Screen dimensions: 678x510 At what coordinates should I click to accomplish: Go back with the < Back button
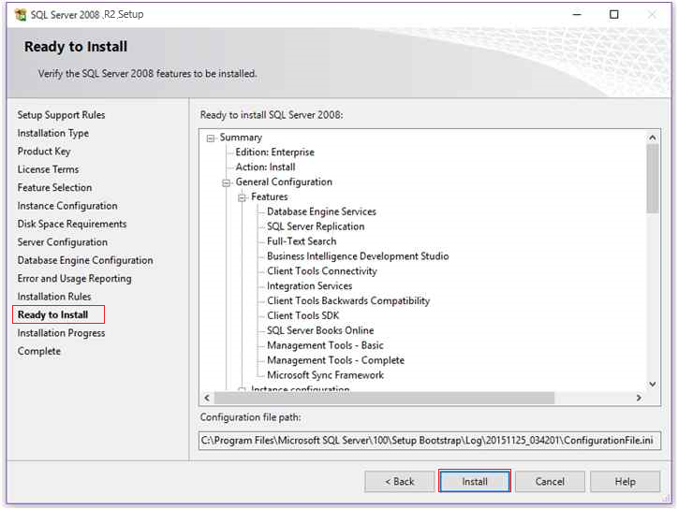tap(399, 481)
